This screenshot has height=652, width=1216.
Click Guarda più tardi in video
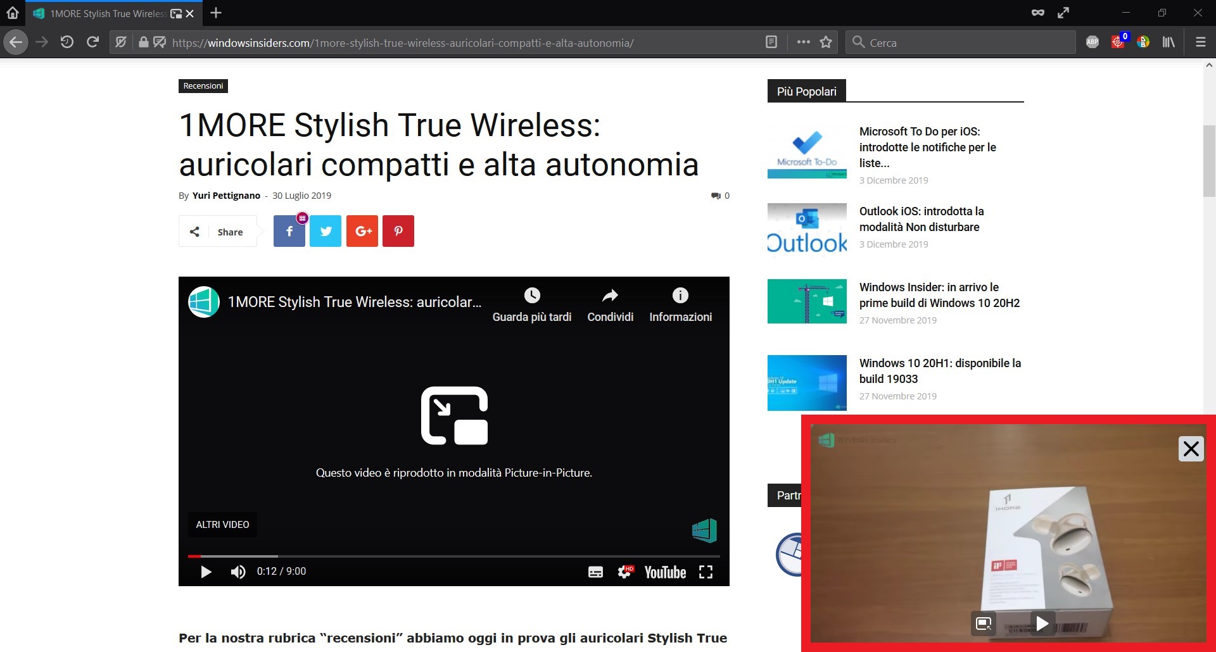[x=532, y=305]
